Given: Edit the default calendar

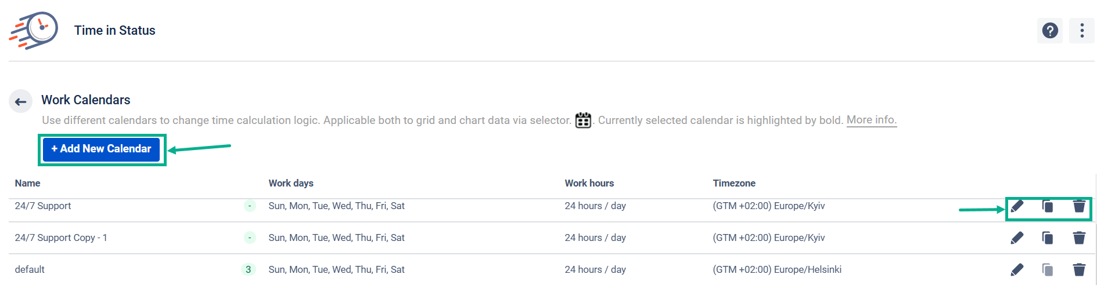Looking at the screenshot, I should (1017, 270).
